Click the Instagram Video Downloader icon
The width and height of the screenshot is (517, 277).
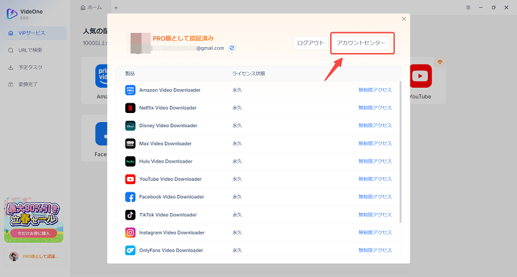130,232
